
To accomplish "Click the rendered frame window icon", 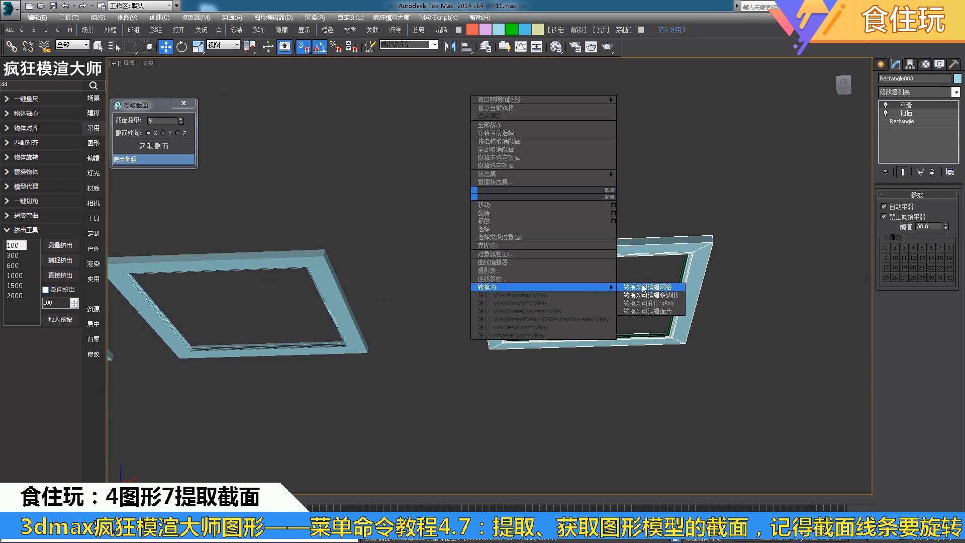I will 591,47.
